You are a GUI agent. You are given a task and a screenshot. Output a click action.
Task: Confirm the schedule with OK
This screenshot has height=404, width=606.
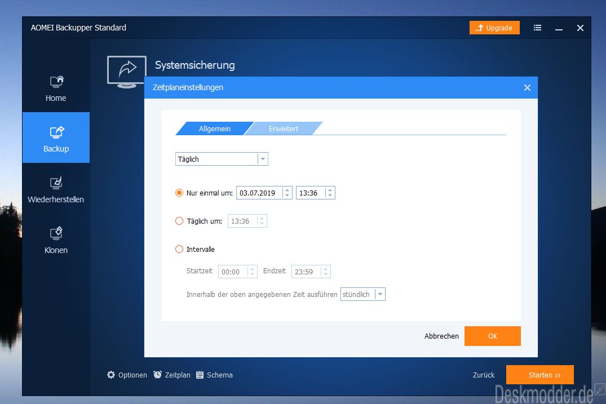pos(492,336)
